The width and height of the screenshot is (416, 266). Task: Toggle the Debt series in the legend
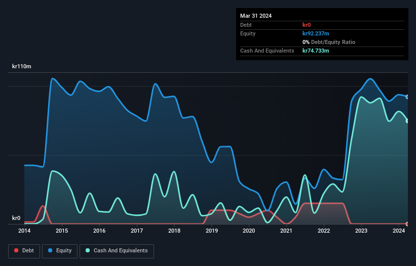24,251
